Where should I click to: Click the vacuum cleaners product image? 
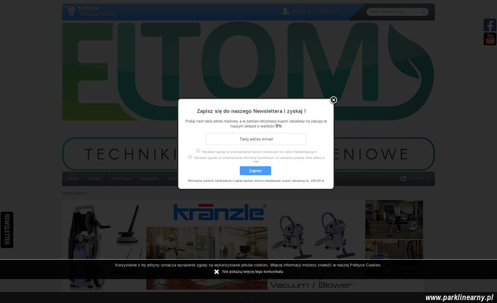pyautogui.click(x=316, y=234)
